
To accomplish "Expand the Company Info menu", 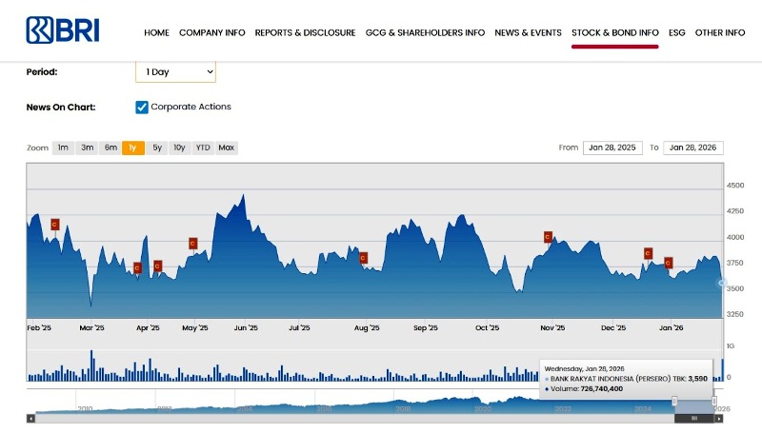I will pos(211,32).
